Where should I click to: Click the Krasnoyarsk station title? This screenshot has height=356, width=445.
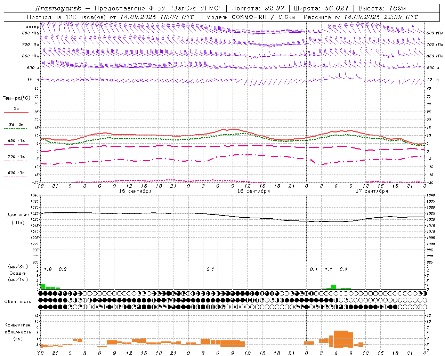pos(58,8)
